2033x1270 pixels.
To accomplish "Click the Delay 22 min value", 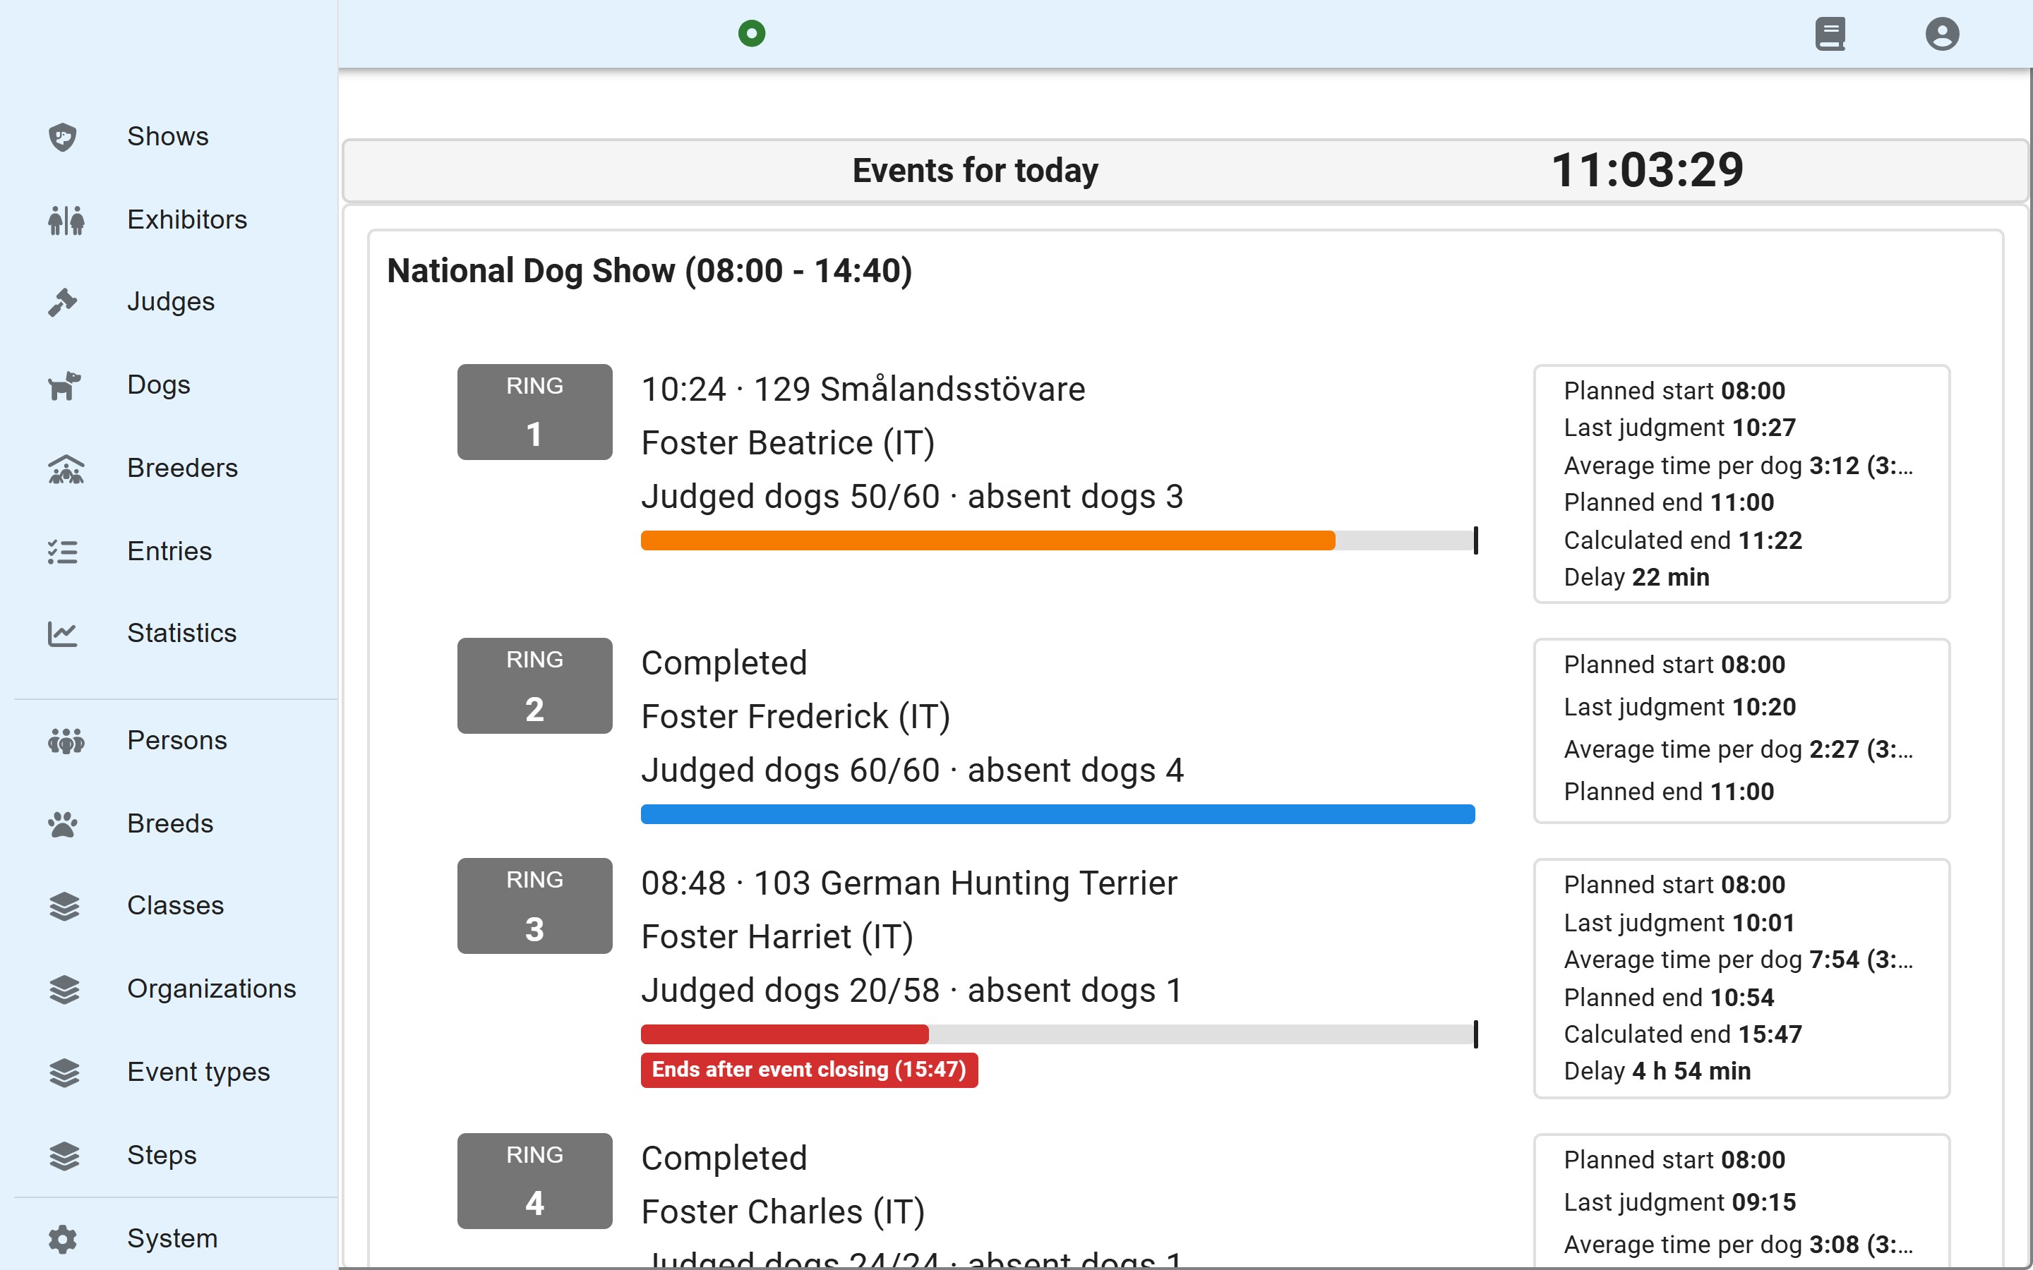I will 1636,578.
